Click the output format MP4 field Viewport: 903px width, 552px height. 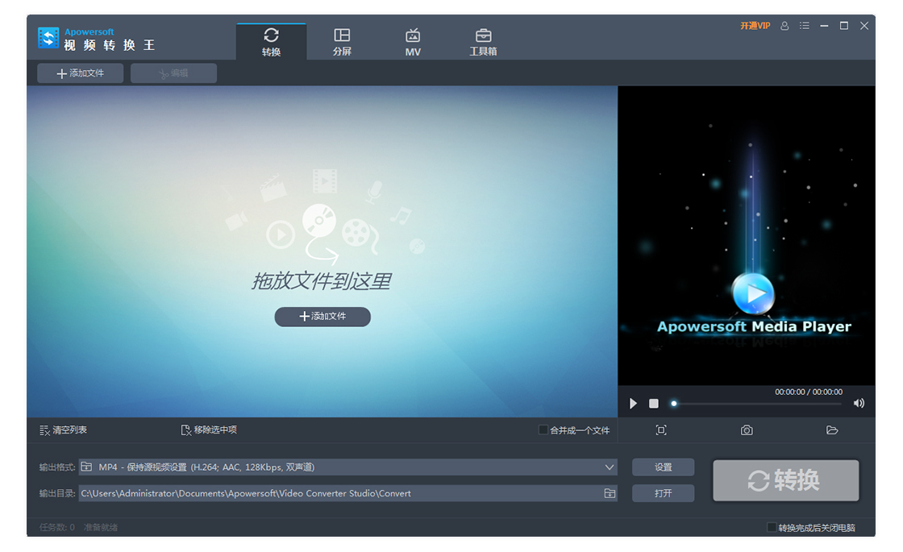pos(347,467)
